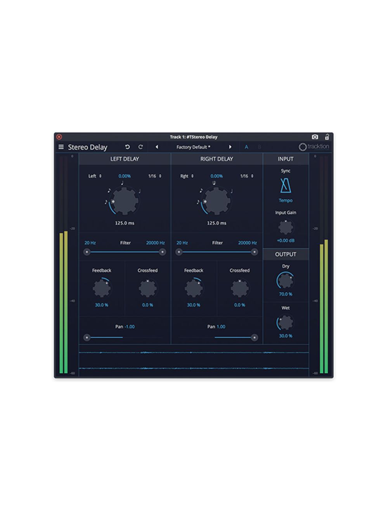Load the previous preset with the left arrow
The image size is (388, 512).
(157, 147)
